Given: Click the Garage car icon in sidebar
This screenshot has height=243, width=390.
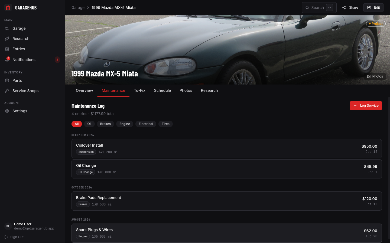Looking at the screenshot, I should click(7, 28).
